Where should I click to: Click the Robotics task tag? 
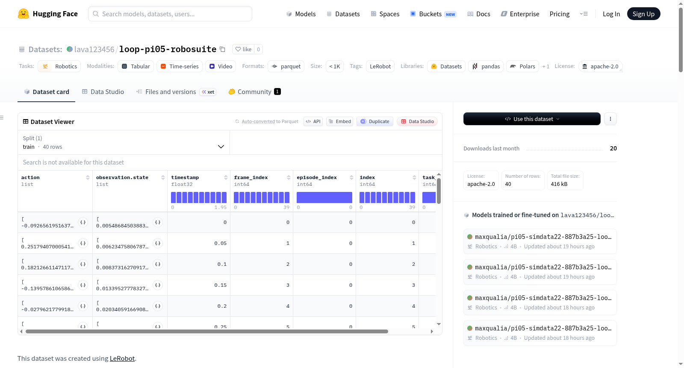[x=59, y=66]
